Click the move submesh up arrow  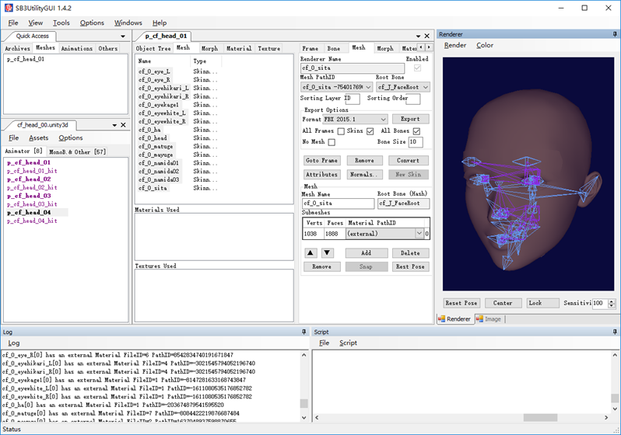click(x=310, y=253)
